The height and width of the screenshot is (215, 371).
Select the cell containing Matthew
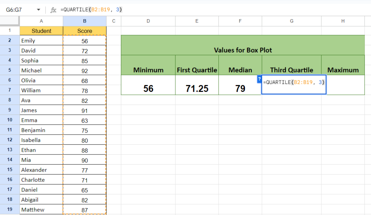[x=41, y=209]
